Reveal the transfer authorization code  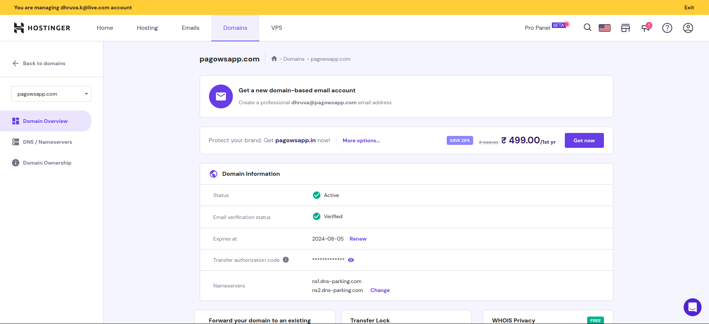pos(351,260)
